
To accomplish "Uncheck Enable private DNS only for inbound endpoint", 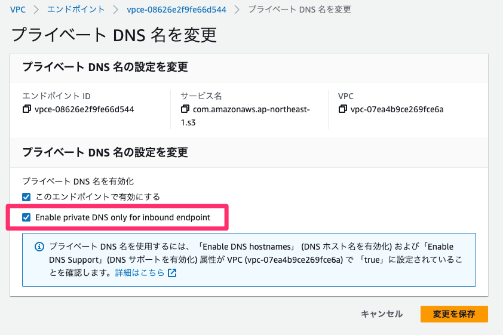I will 26,217.
